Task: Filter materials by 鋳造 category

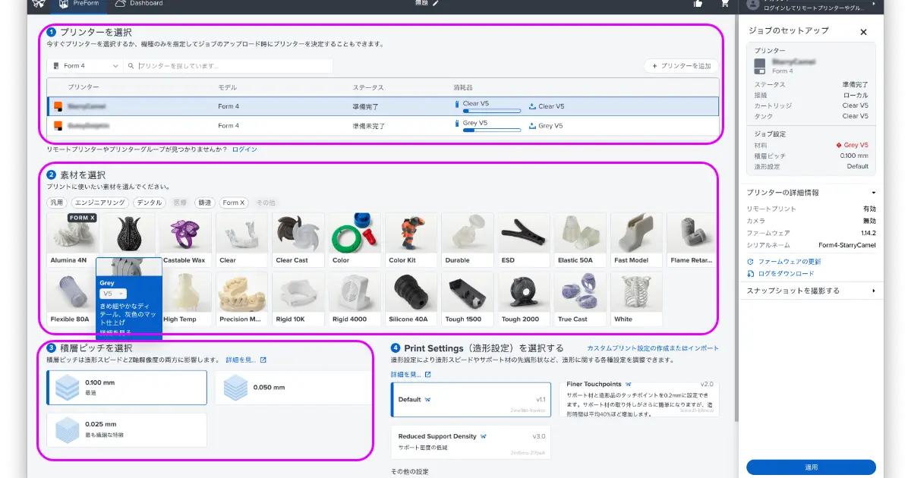Action: (x=203, y=203)
